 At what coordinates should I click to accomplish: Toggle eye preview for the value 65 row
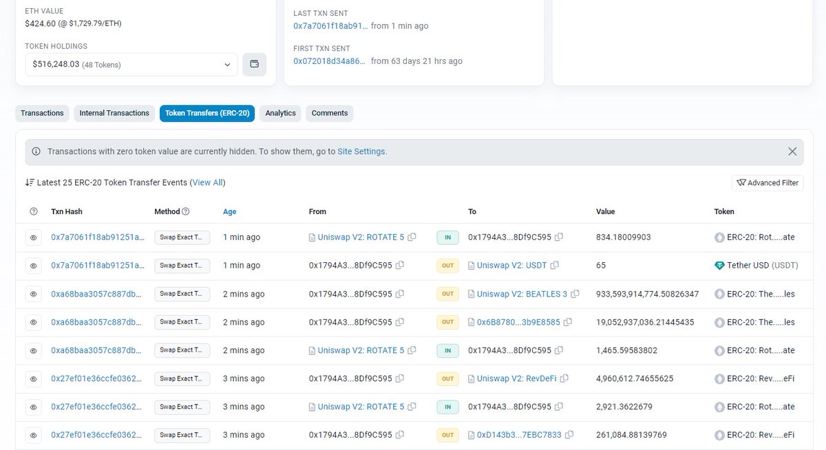(x=33, y=266)
